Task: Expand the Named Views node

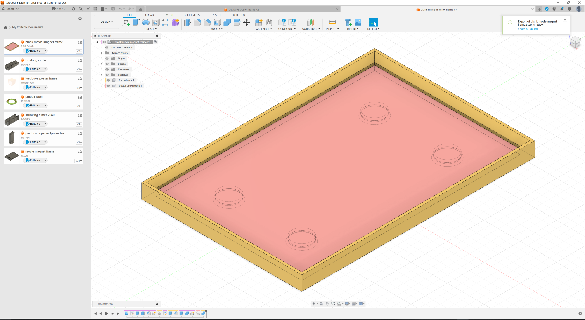Action: [x=101, y=53]
